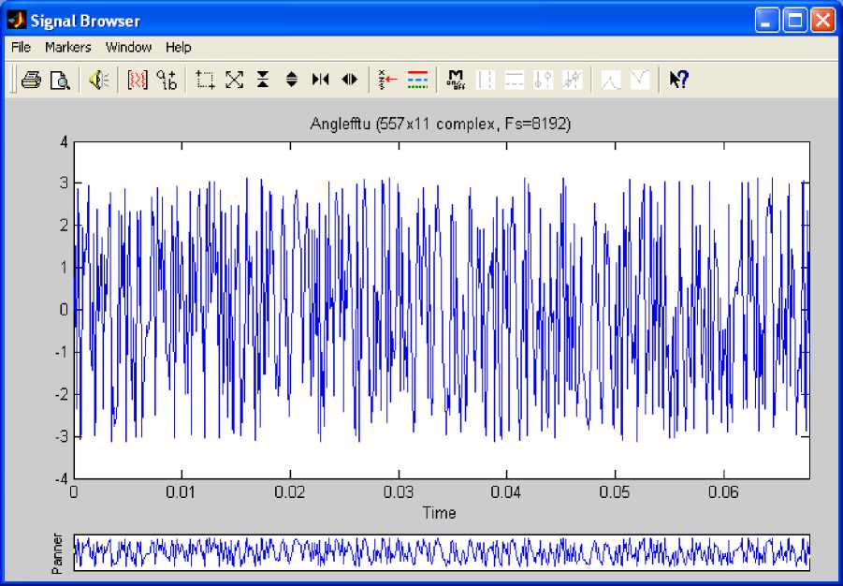Click the Array Signals toolbar icon

coord(138,81)
